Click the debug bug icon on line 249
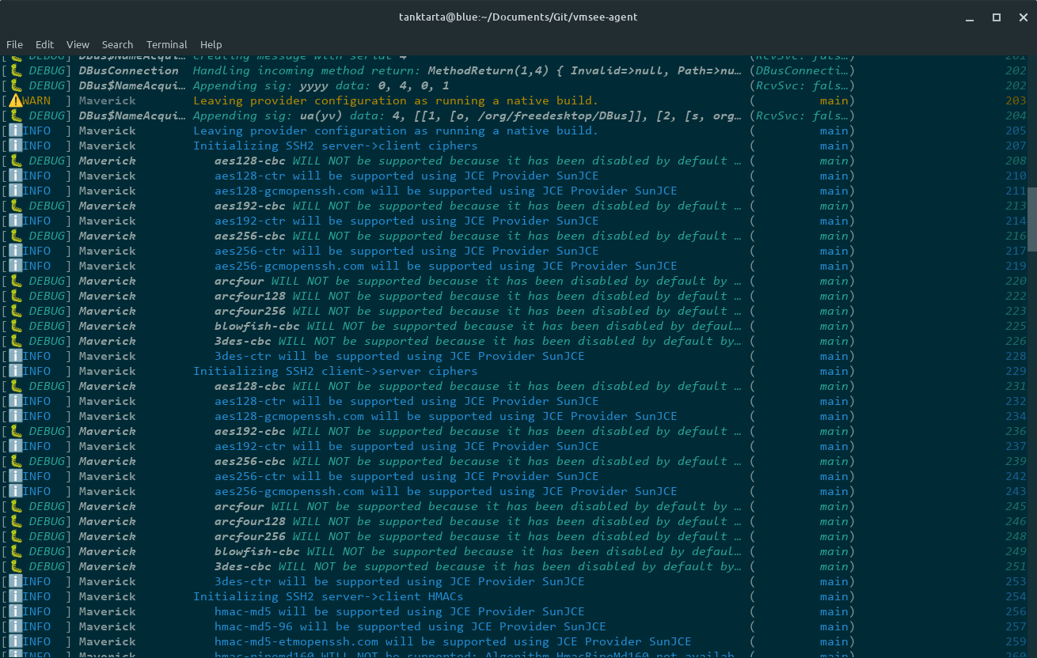This screenshot has width=1037, height=658. (x=15, y=551)
